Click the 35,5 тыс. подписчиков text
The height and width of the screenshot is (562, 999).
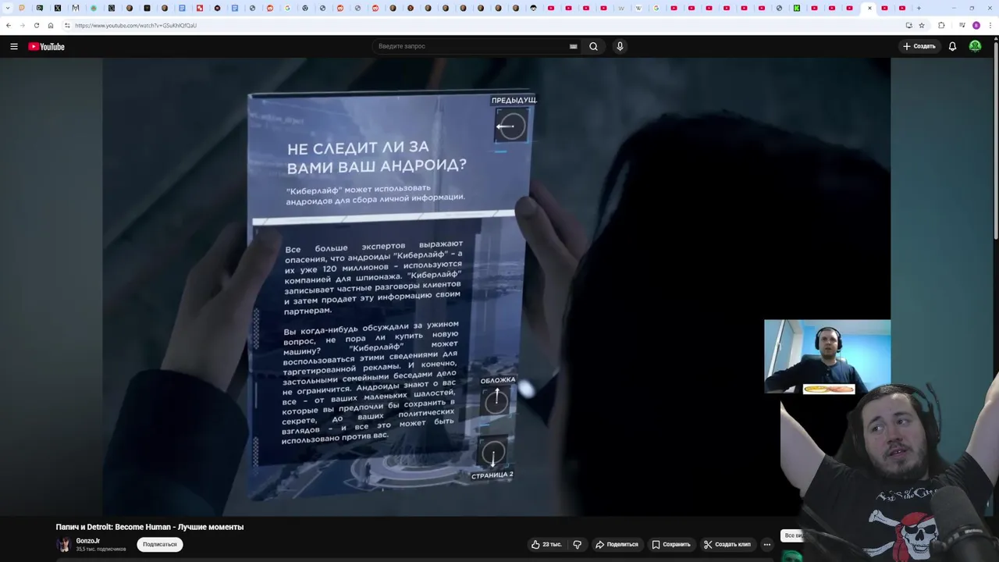tap(101, 550)
